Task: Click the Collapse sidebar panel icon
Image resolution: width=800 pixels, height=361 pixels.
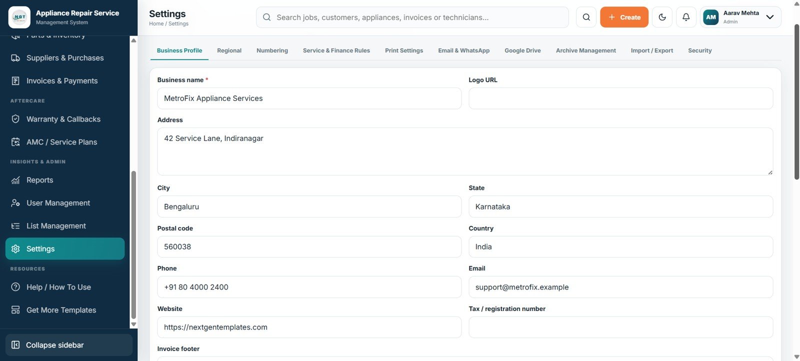Action: point(15,345)
